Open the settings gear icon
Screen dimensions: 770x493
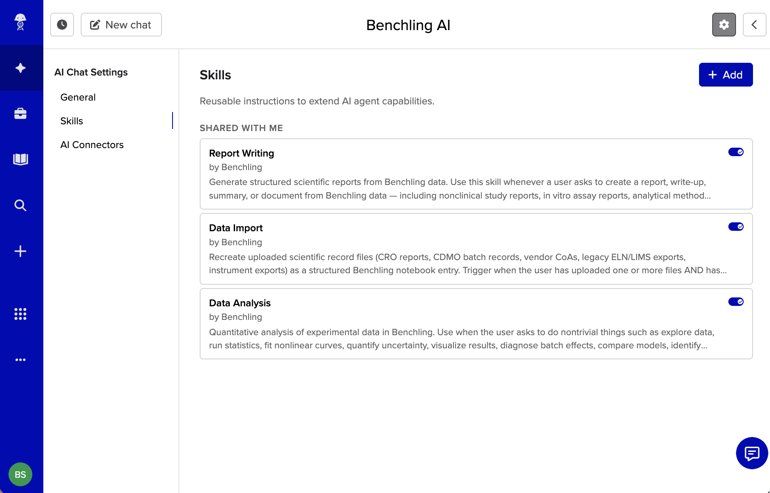pyautogui.click(x=724, y=25)
